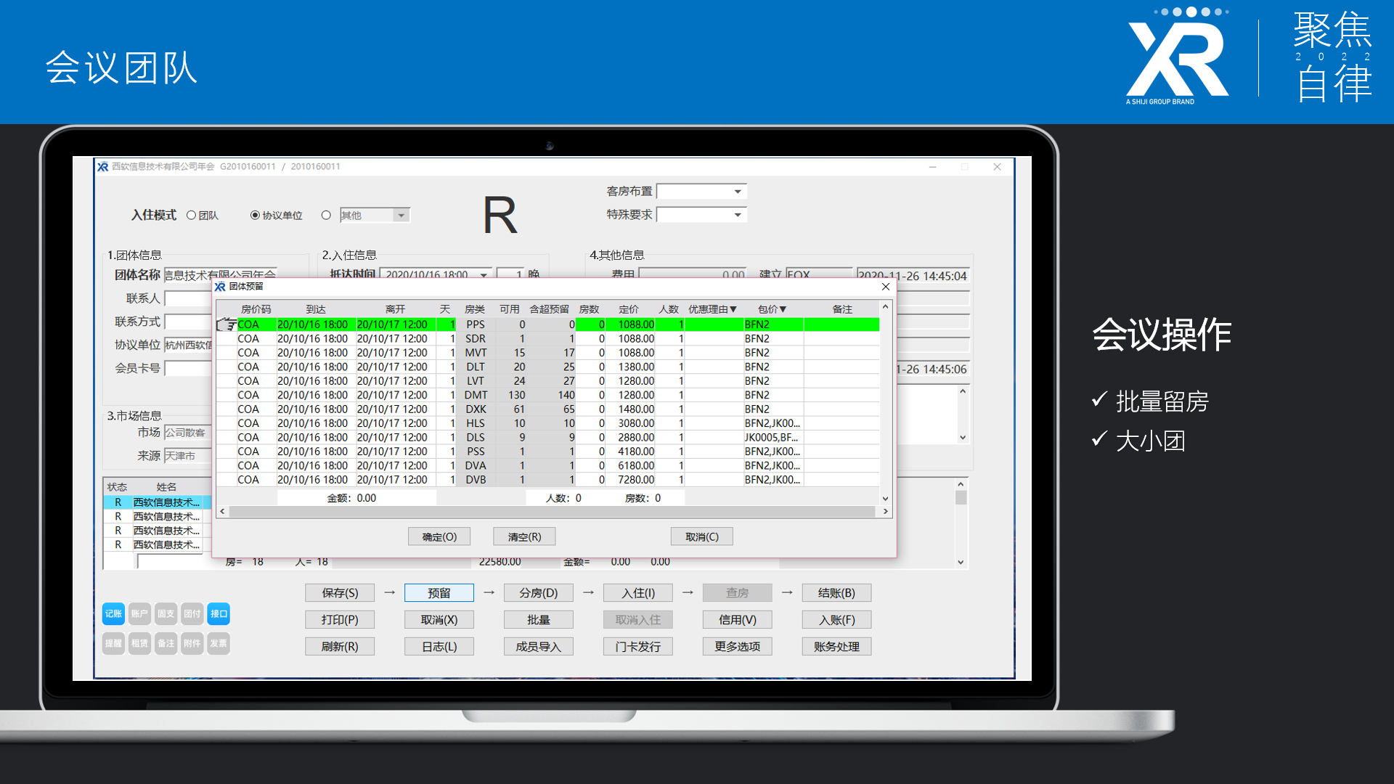Click the 团体名称 input field
Image resolution: width=1394 pixels, height=784 pixels.
pyautogui.click(x=220, y=275)
